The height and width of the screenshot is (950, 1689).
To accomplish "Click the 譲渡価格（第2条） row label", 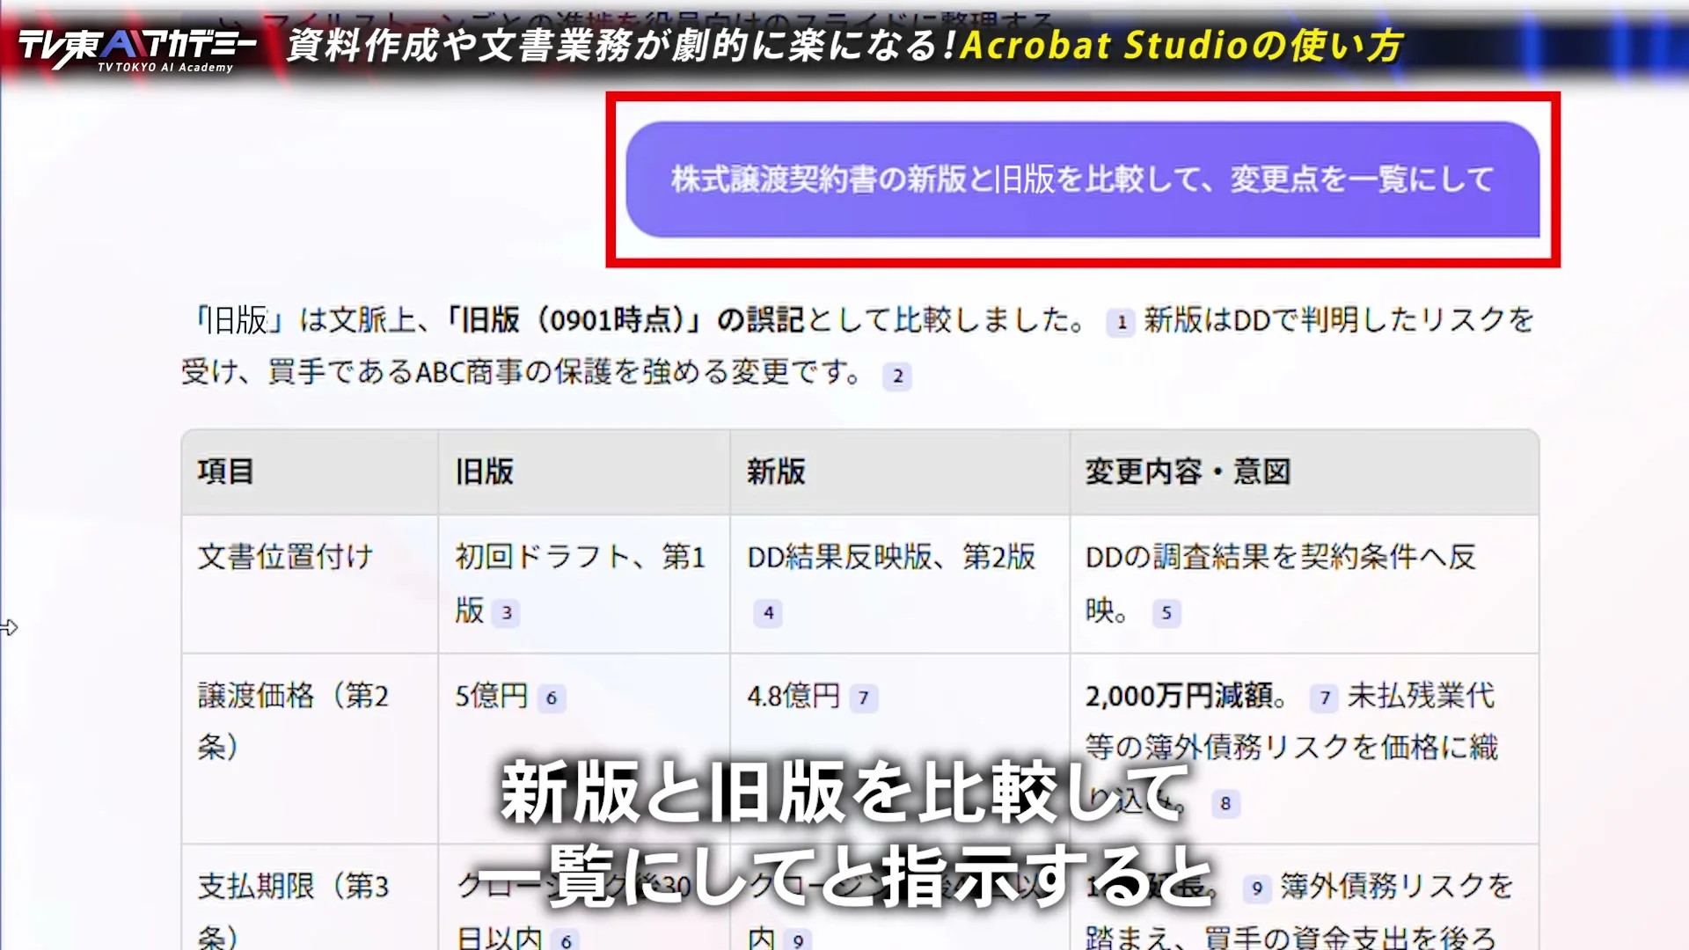I will point(293,721).
